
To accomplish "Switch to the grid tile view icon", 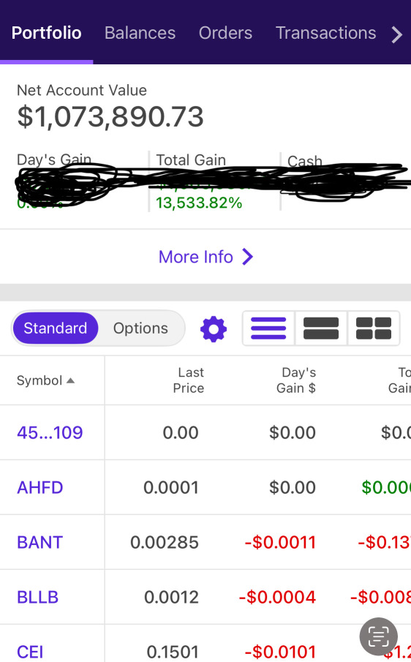I will (x=374, y=328).
